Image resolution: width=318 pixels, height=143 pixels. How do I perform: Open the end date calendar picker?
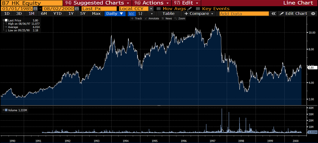tap(77, 9)
